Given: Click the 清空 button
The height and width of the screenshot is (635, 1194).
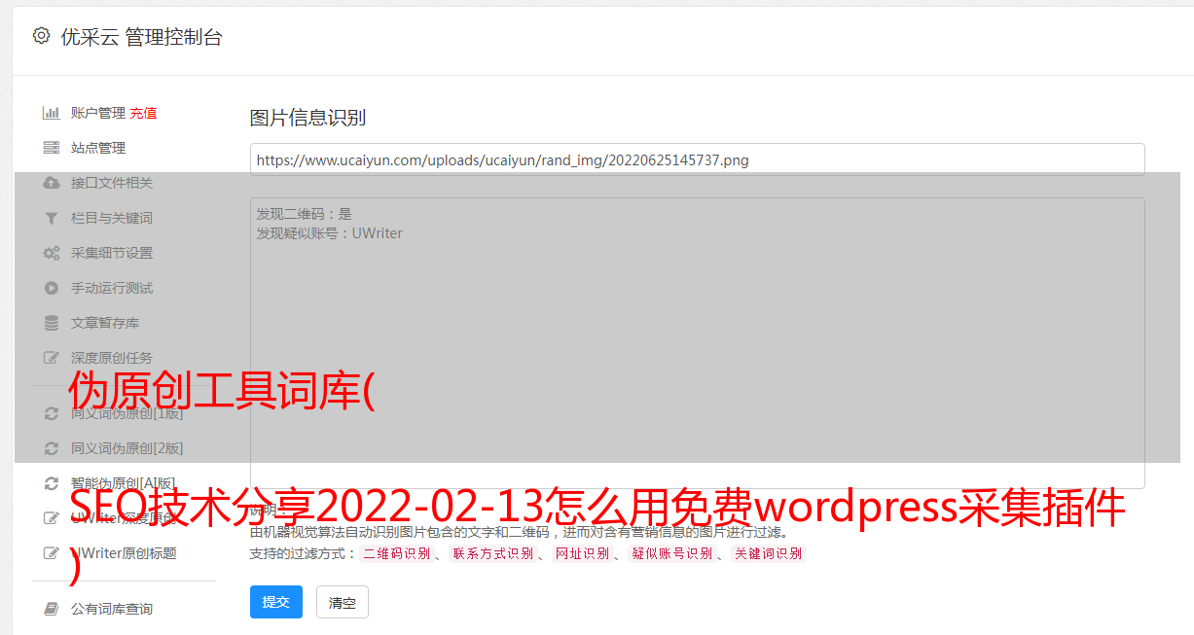Looking at the screenshot, I should pos(343,602).
